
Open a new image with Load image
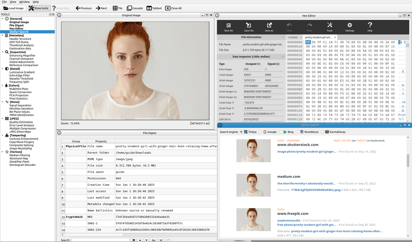pyautogui.click(x=14, y=8)
